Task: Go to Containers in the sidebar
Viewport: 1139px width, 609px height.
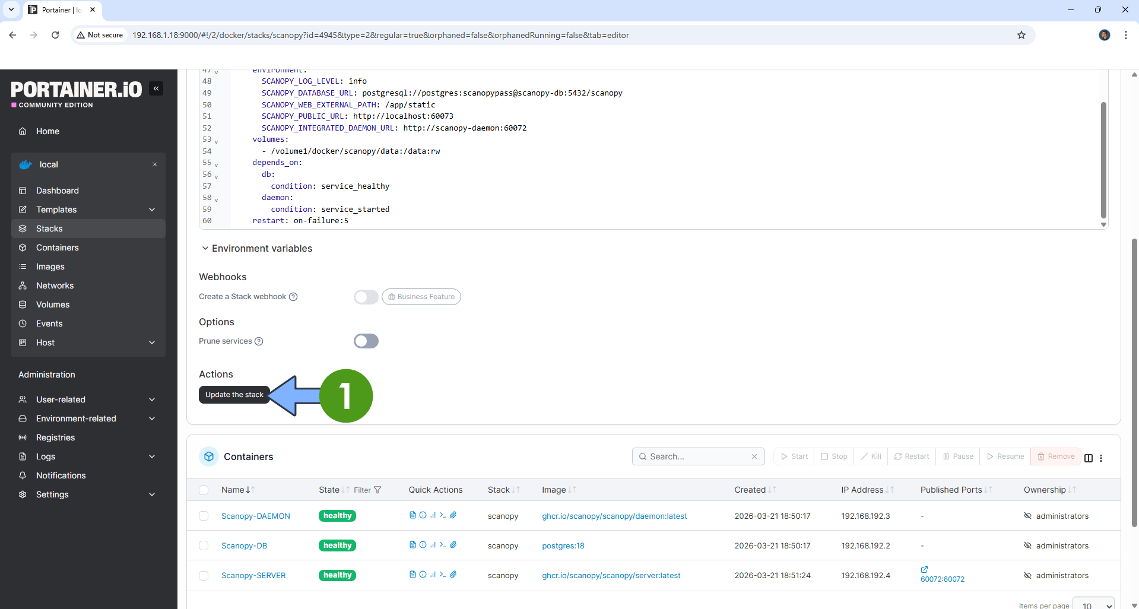Action: tap(57, 248)
